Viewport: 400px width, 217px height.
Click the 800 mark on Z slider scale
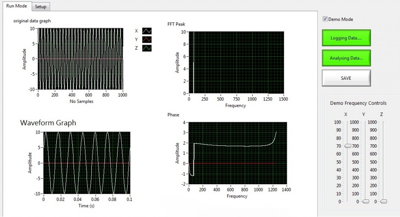click(x=373, y=138)
